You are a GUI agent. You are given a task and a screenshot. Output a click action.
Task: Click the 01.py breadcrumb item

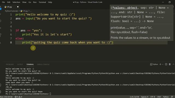[x=25, y=11]
